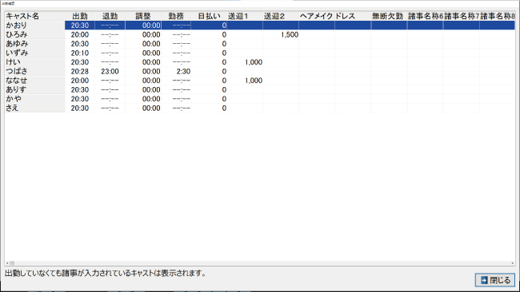520x292 pixels.
Task: Click かおり's 調整 value 00:00
Action: coord(151,26)
